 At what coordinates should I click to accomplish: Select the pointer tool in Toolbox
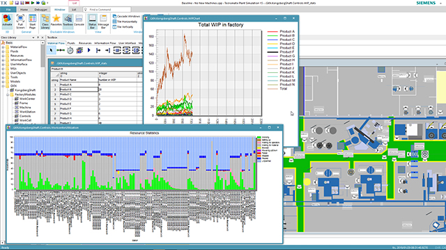(51, 51)
